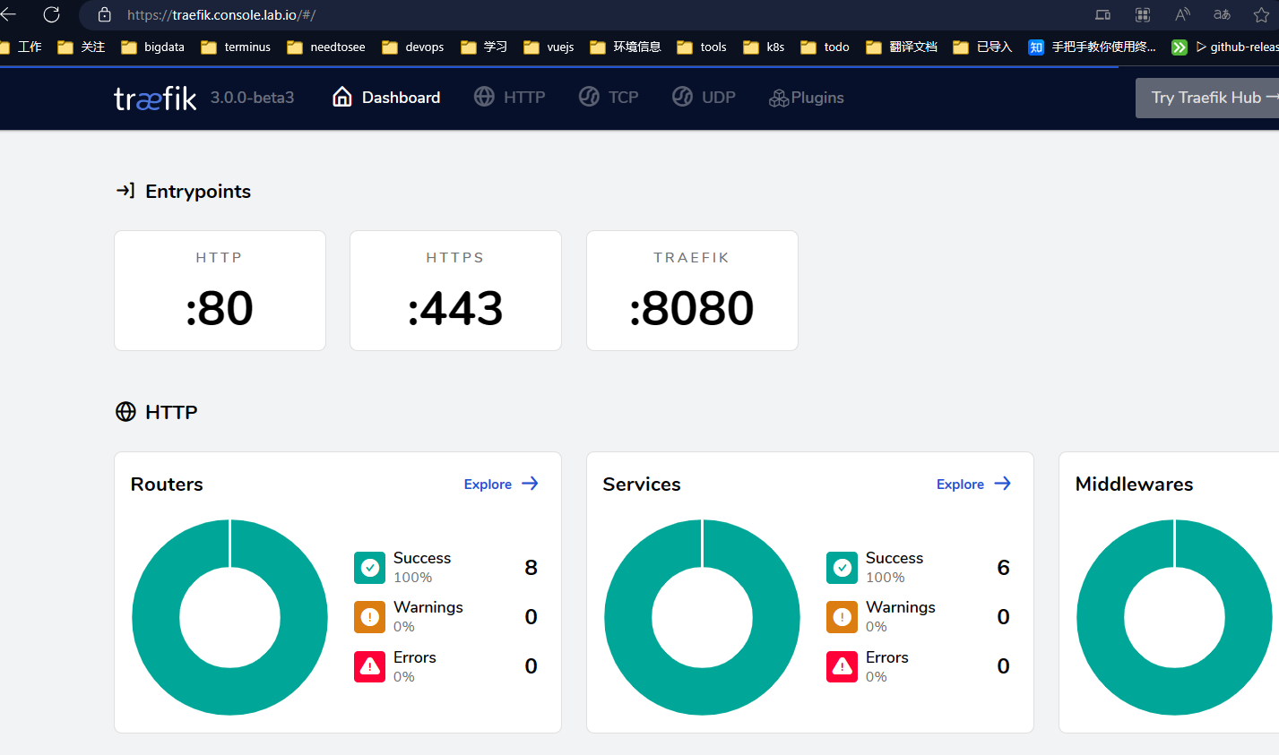
Task: Reload the page with the refresh icon
Action: click(51, 14)
